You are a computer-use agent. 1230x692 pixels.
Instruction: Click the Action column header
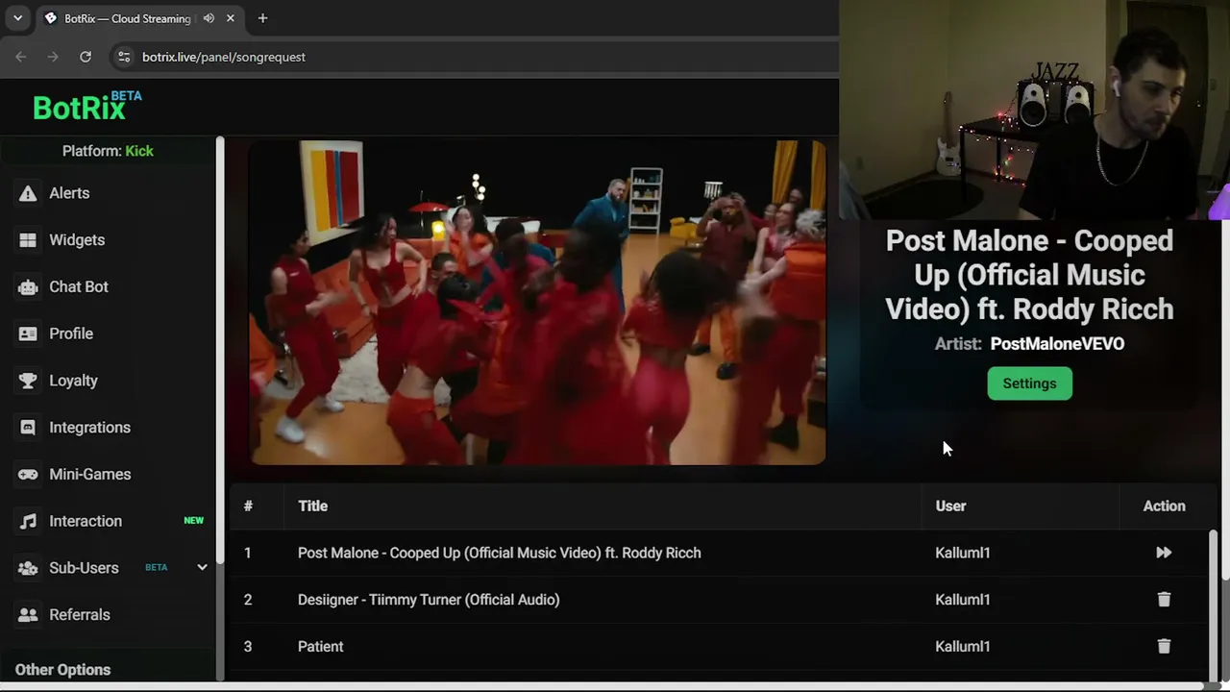[x=1164, y=506]
